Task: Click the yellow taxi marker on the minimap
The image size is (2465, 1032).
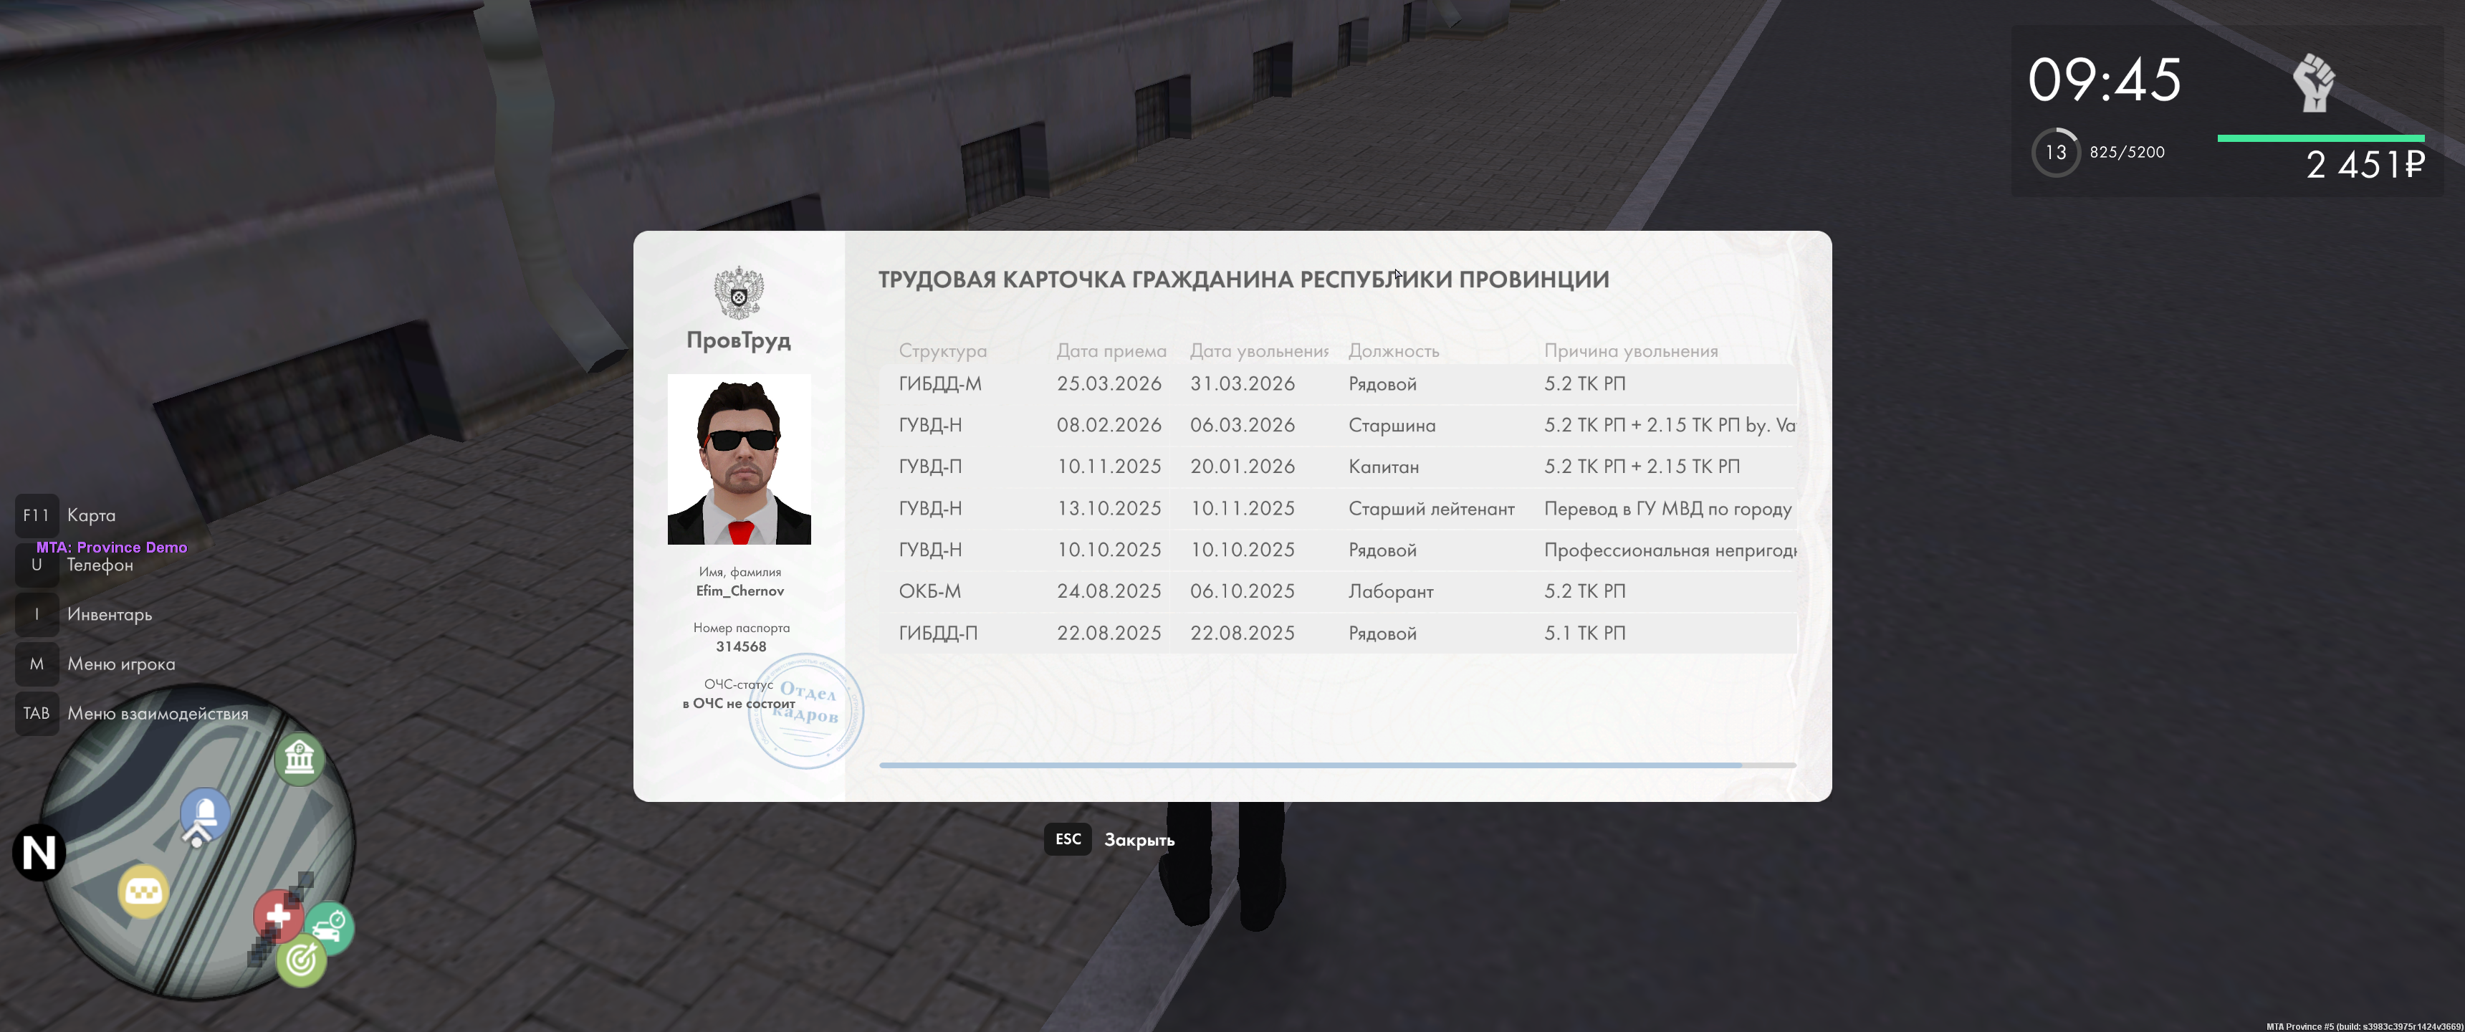Action: click(x=143, y=892)
